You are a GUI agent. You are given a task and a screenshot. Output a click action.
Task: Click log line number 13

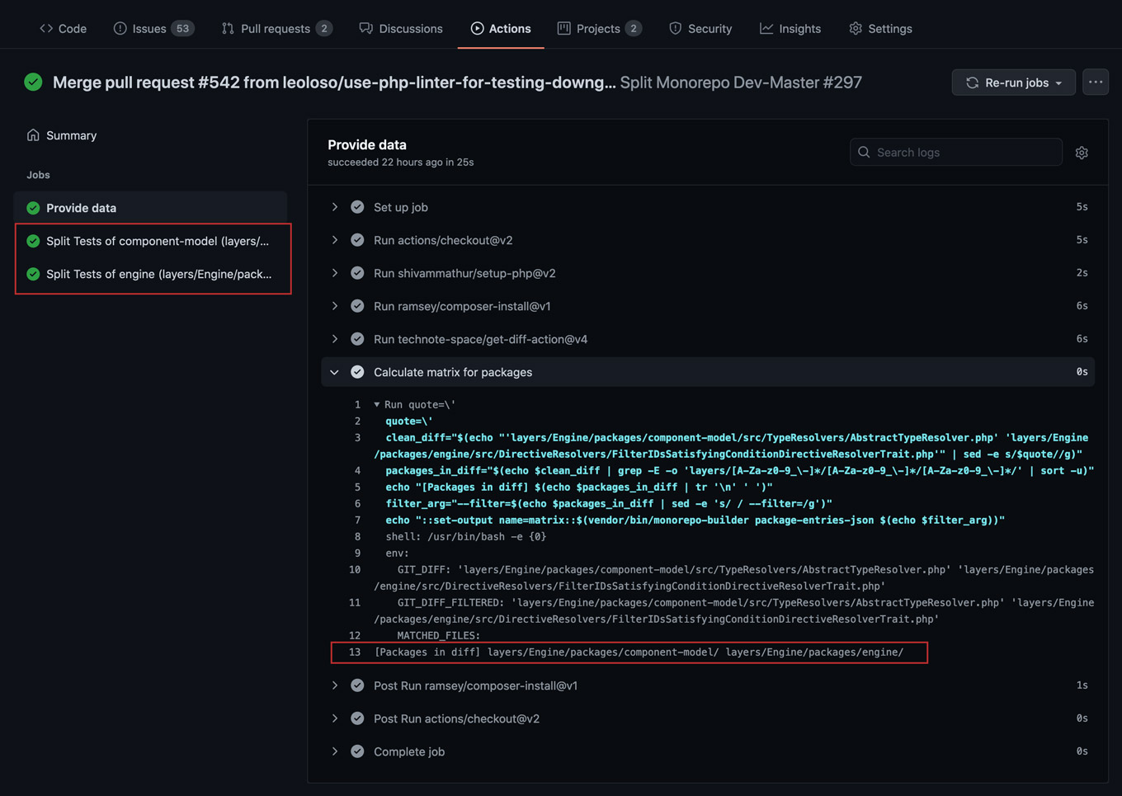355,652
